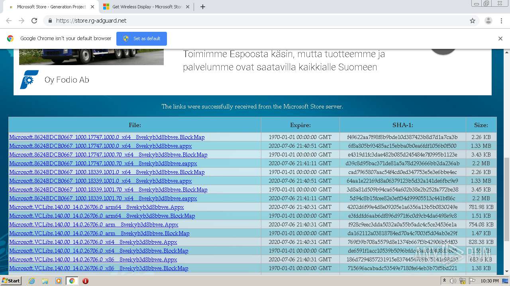Open the volume speaker tray icon
The width and height of the screenshot is (510, 286).
(x=453, y=281)
